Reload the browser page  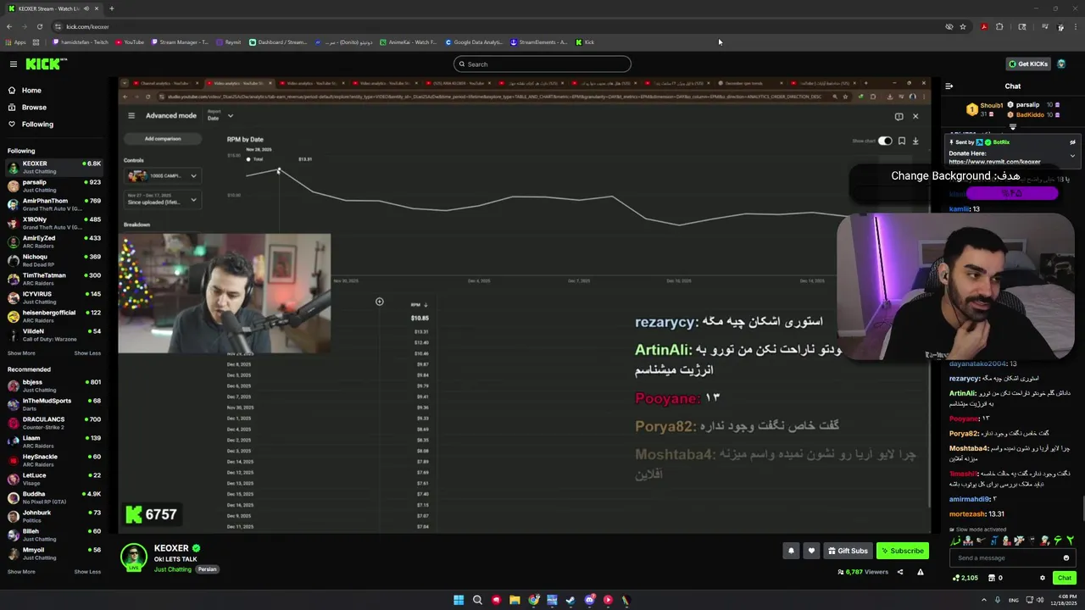tap(39, 26)
